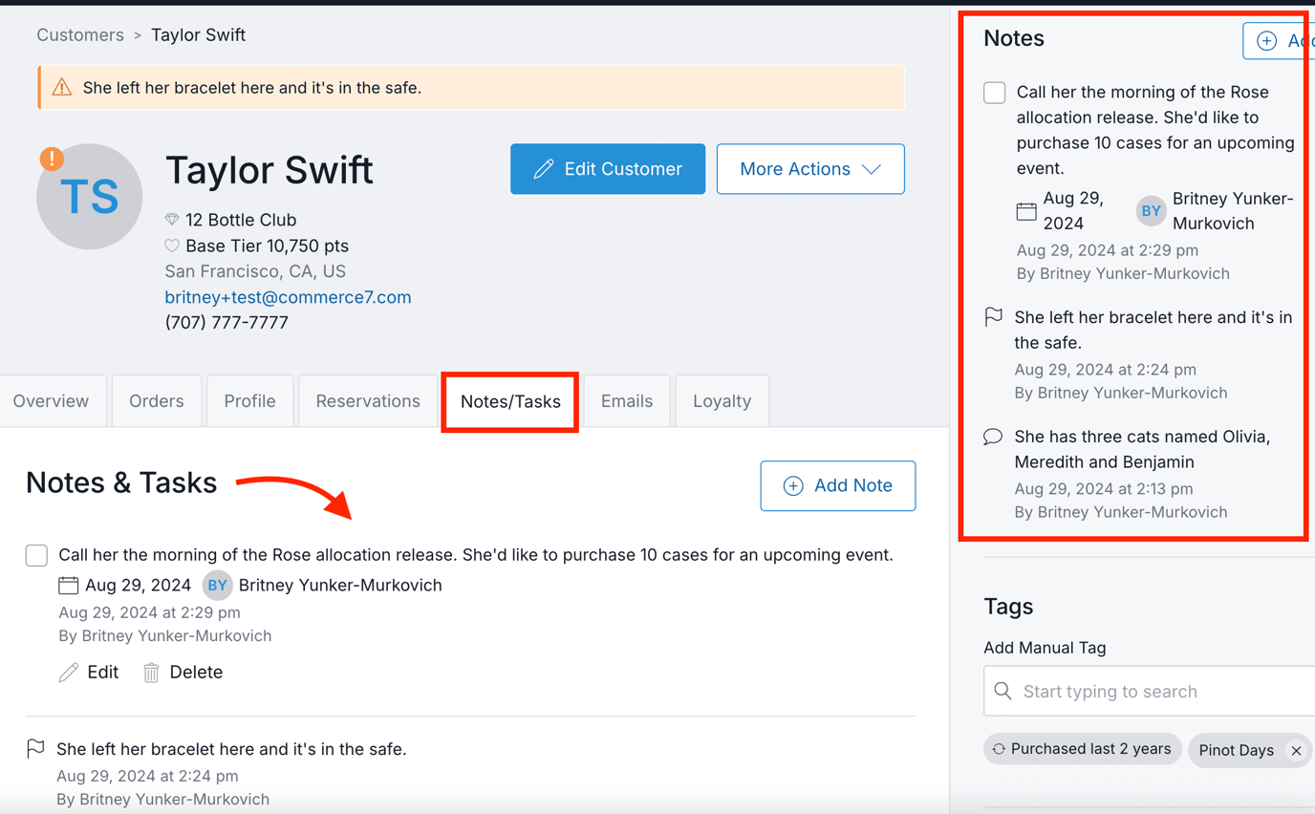
Task: Click the speech bubble icon by cats note
Action: click(x=993, y=437)
